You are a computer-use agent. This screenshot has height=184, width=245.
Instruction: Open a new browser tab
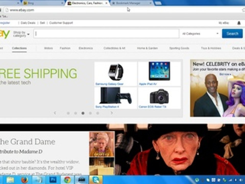158,3
